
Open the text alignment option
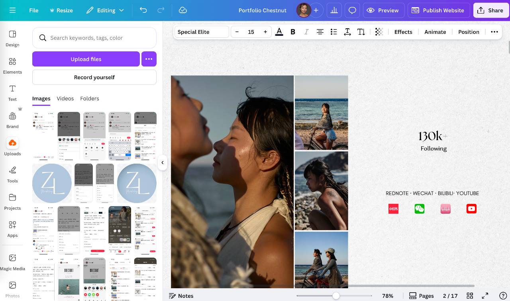tap(320, 32)
